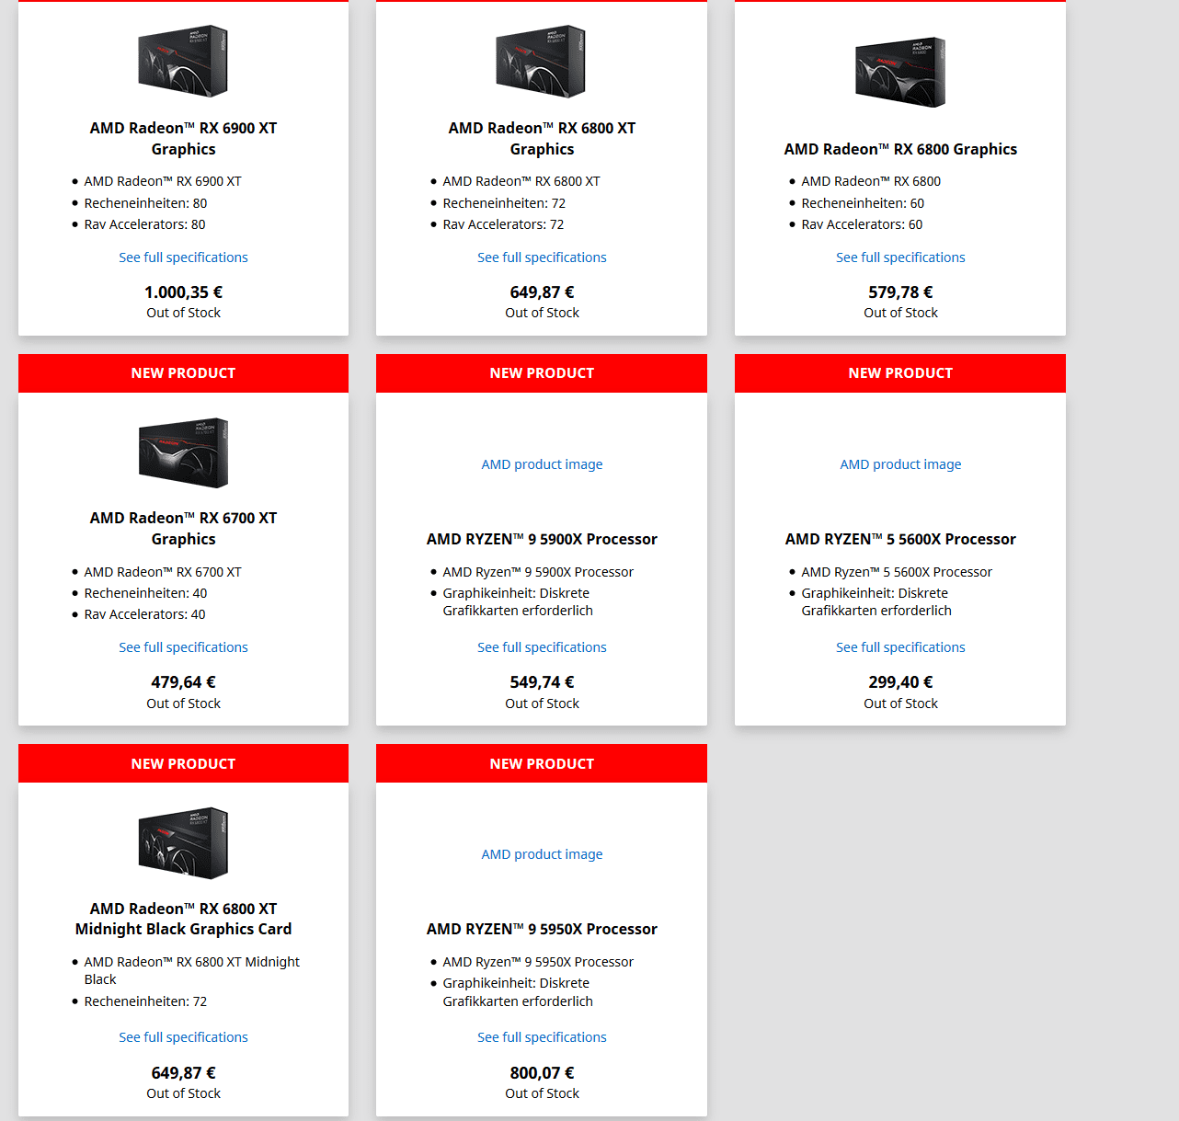This screenshot has width=1179, height=1121.
Task: Open the RX 6700 XT product box image
Action: click(183, 452)
